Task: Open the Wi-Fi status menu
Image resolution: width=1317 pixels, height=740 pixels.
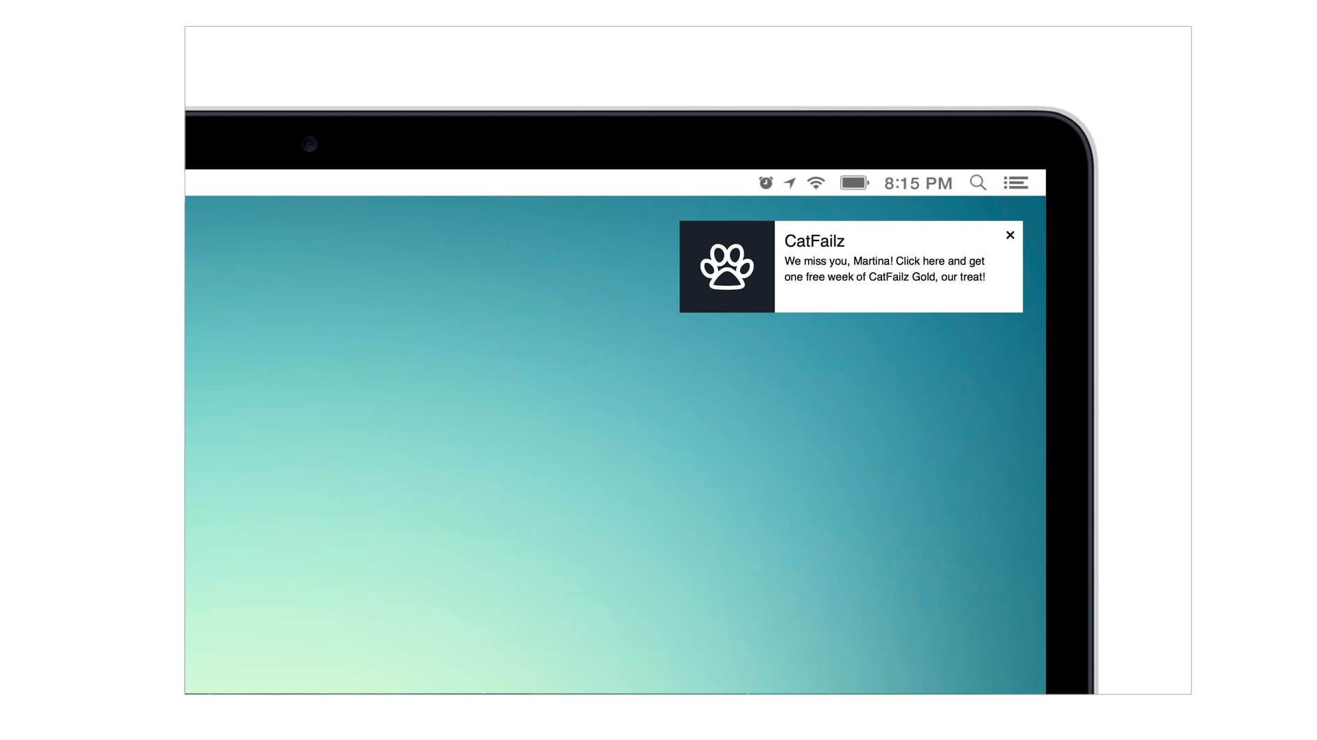Action: tap(816, 183)
